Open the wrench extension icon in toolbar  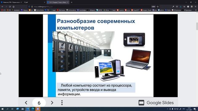point(173,6)
